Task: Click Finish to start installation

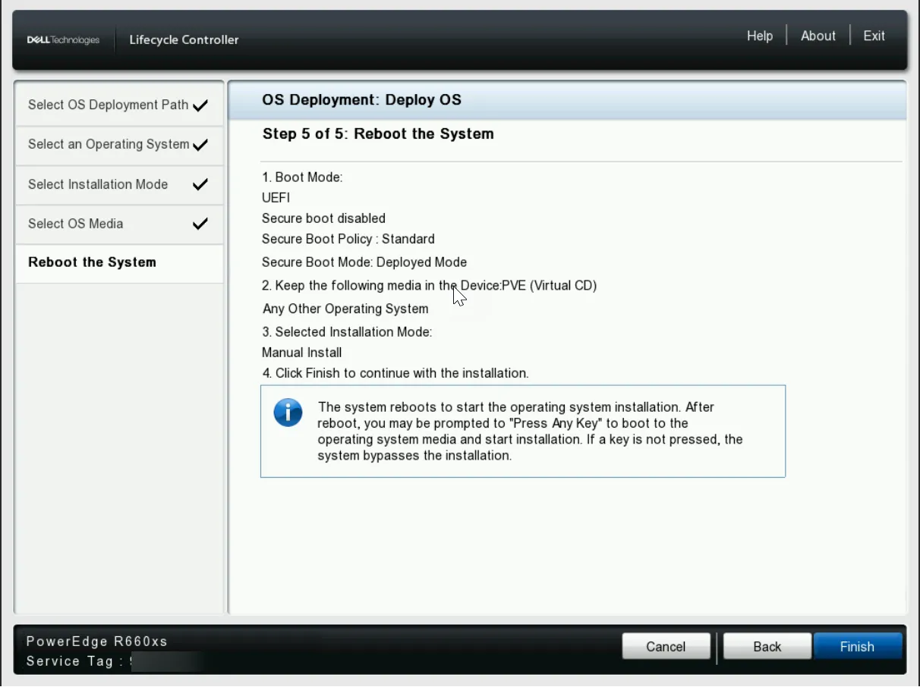Action: coord(857,647)
